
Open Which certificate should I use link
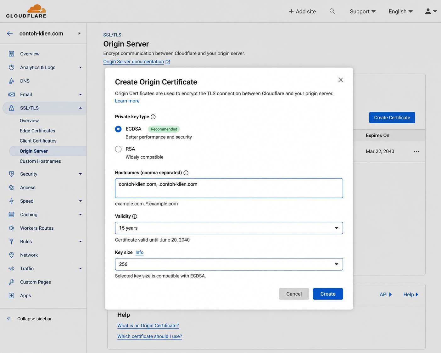[150, 336]
